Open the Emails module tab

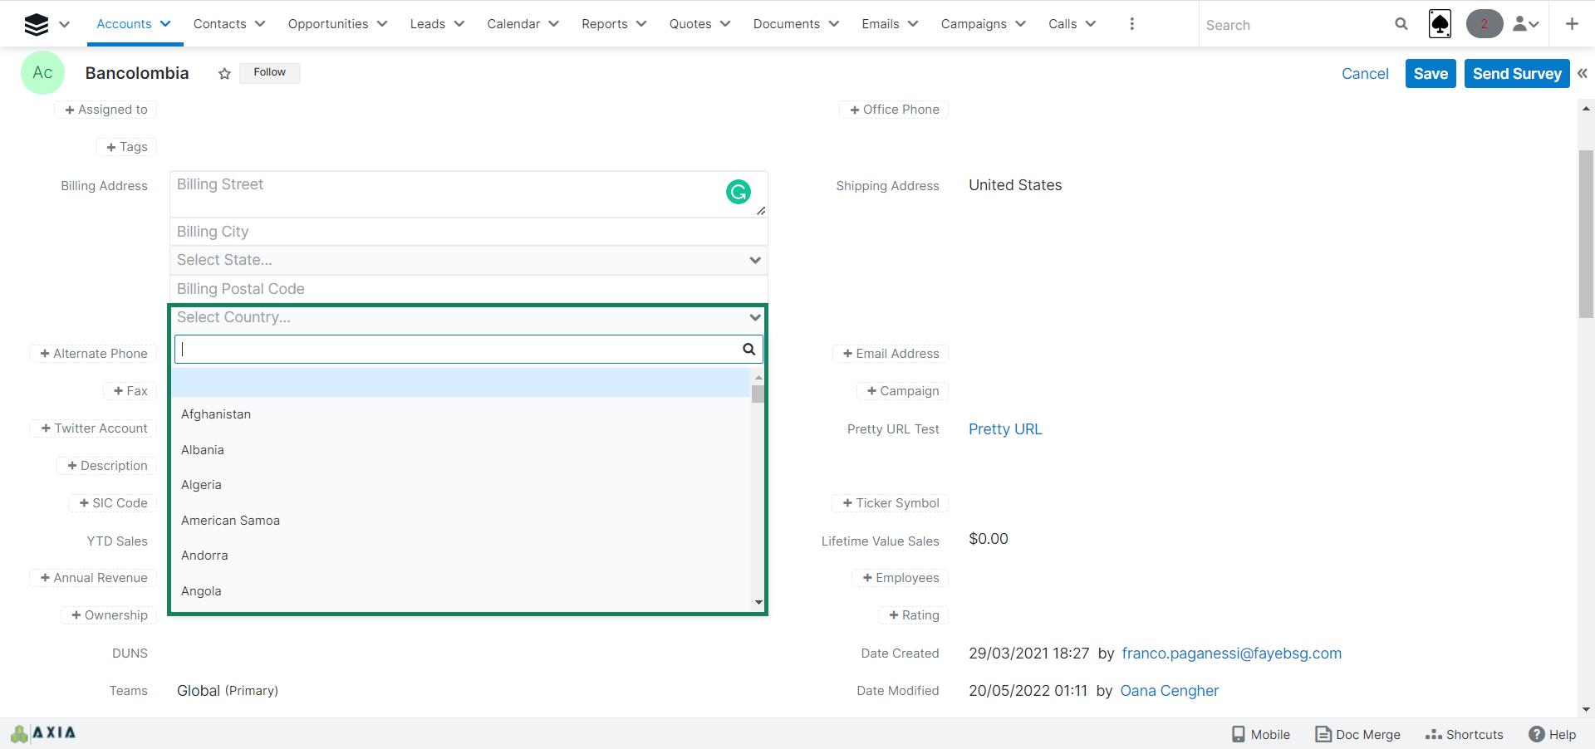pyautogui.click(x=880, y=24)
